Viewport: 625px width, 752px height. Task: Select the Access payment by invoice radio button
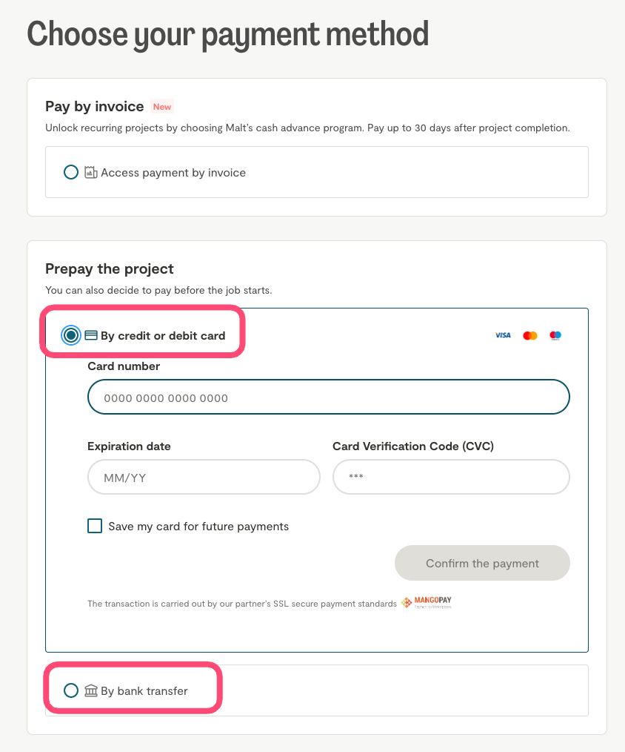point(71,172)
